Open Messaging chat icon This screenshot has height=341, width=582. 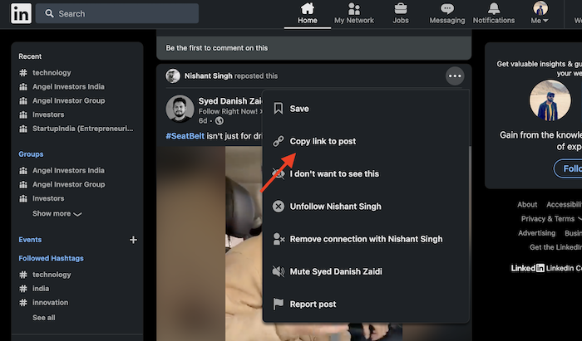[x=446, y=8]
